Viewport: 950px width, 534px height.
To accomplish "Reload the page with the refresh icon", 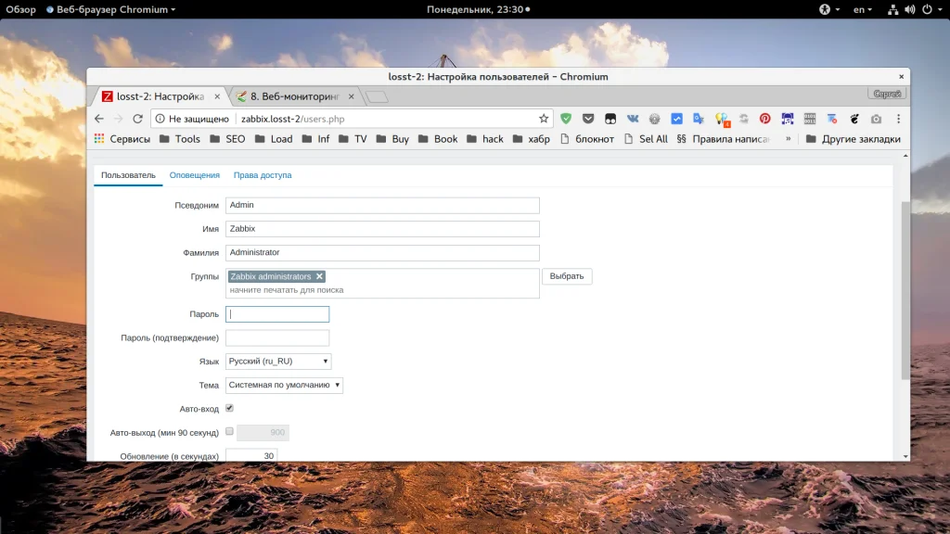I will [137, 119].
